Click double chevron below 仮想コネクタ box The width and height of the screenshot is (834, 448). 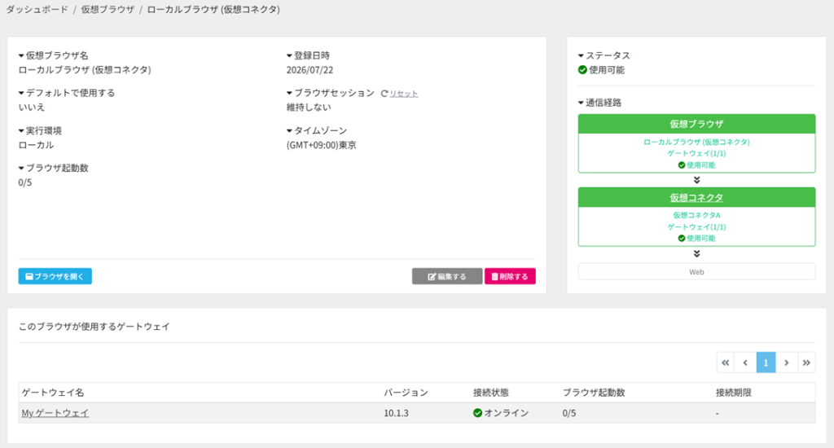pyautogui.click(x=696, y=254)
